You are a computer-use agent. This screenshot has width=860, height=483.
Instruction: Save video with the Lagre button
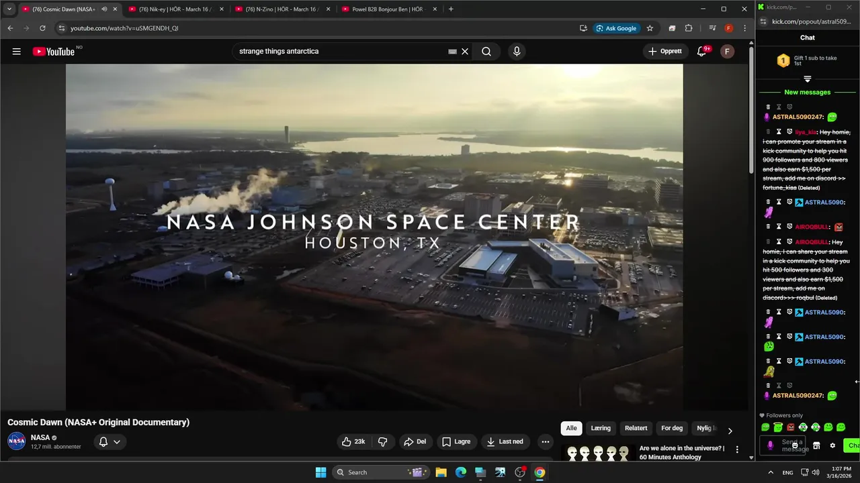tap(456, 441)
